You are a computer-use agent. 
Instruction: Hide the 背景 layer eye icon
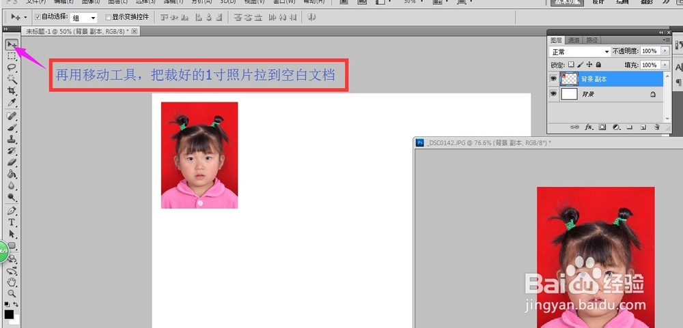click(553, 93)
